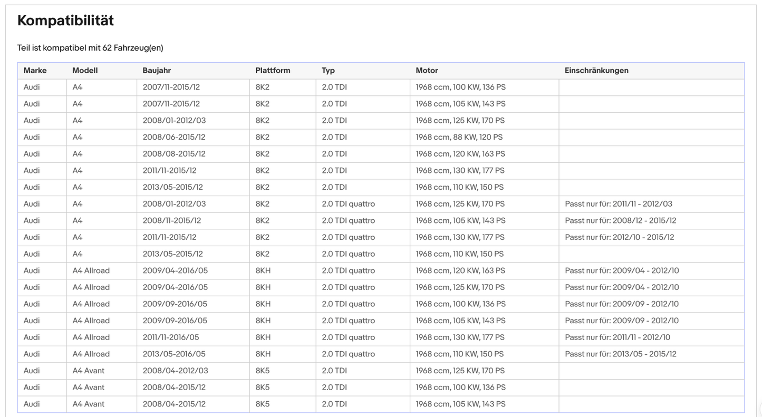Click the text about 62 compatible vehicles
Viewport: 762px width, 417px height.
[90, 48]
